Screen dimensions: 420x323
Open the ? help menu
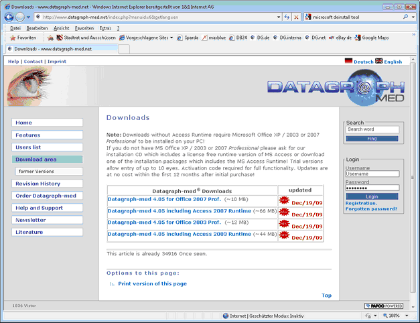pos(118,28)
